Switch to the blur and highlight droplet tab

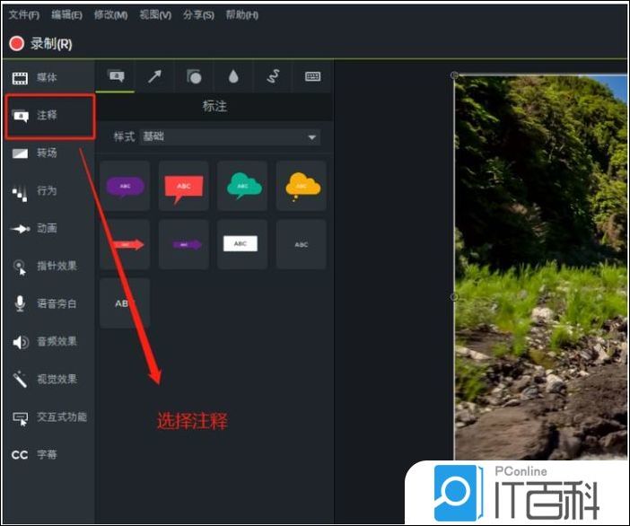233,76
